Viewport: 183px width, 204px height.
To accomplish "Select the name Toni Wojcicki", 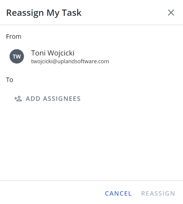I will click(53, 53).
